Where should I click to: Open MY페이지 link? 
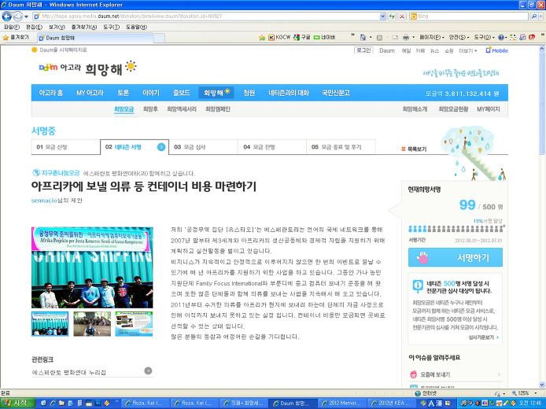489,109
